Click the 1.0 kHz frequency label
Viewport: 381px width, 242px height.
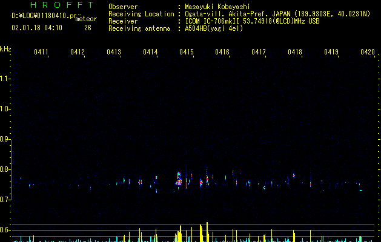pyautogui.click(x=5, y=109)
